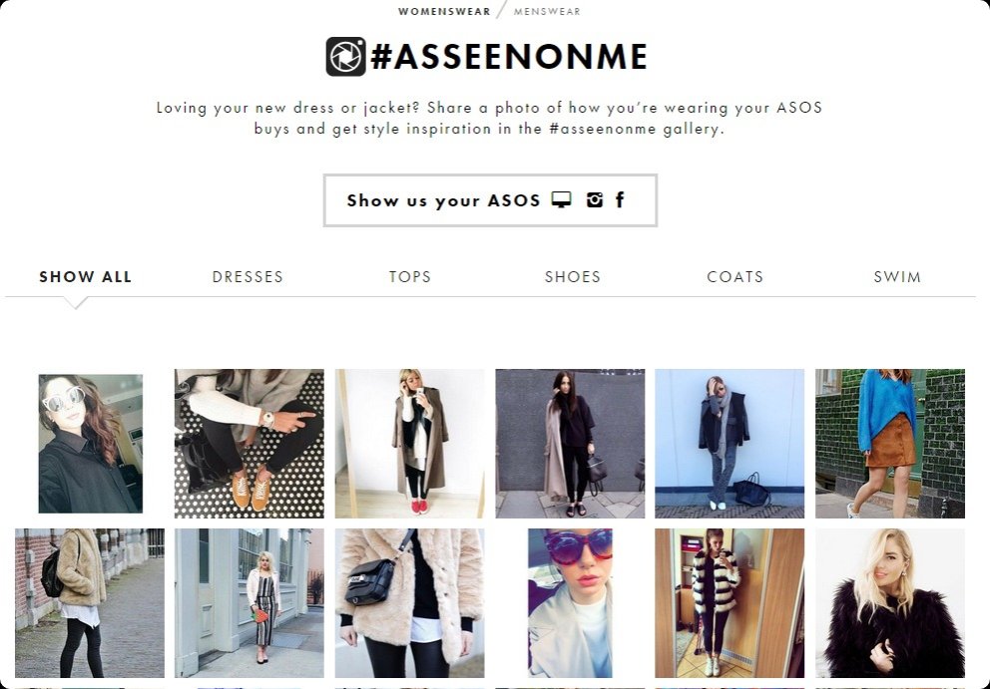The height and width of the screenshot is (689, 990).
Task: Click the camera aperture logo icon
Action: (x=345, y=57)
